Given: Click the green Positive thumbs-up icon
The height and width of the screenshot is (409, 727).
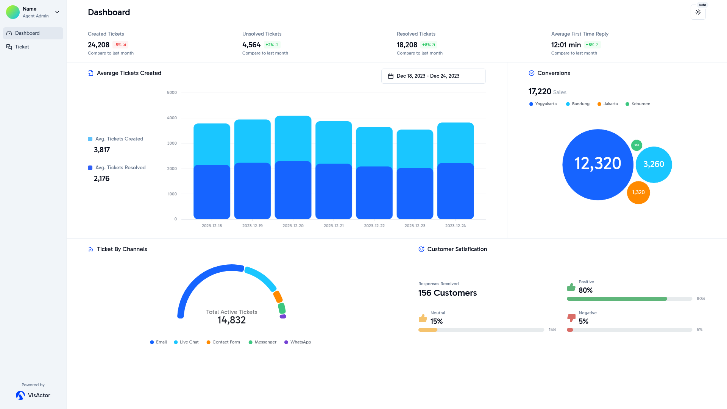Looking at the screenshot, I should click(571, 287).
